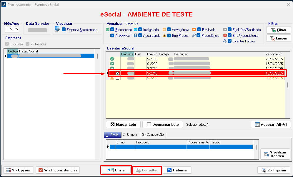Check the box on the S-2299 row
This screenshot has height=177, width=293.
tap(117, 78)
